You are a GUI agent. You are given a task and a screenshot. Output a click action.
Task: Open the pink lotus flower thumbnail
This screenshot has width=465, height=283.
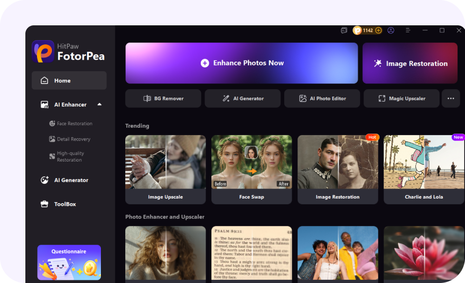point(424,253)
